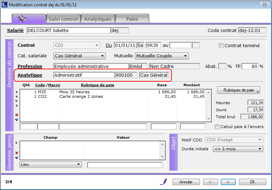Click scroll up arrow of the Champ/Valeur list
This screenshot has width=272, height=190.
[x=162, y=144]
